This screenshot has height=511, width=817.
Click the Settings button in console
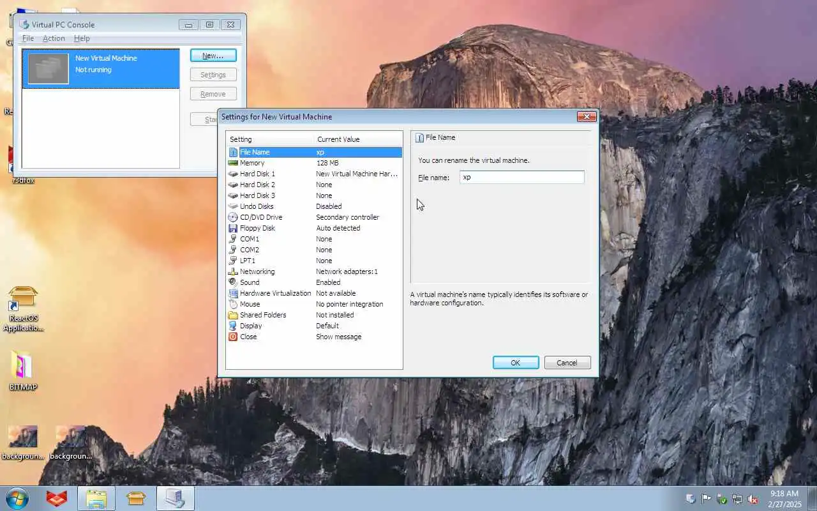(213, 75)
